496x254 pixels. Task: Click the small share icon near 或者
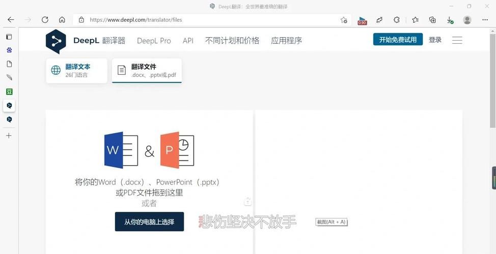[247, 202]
